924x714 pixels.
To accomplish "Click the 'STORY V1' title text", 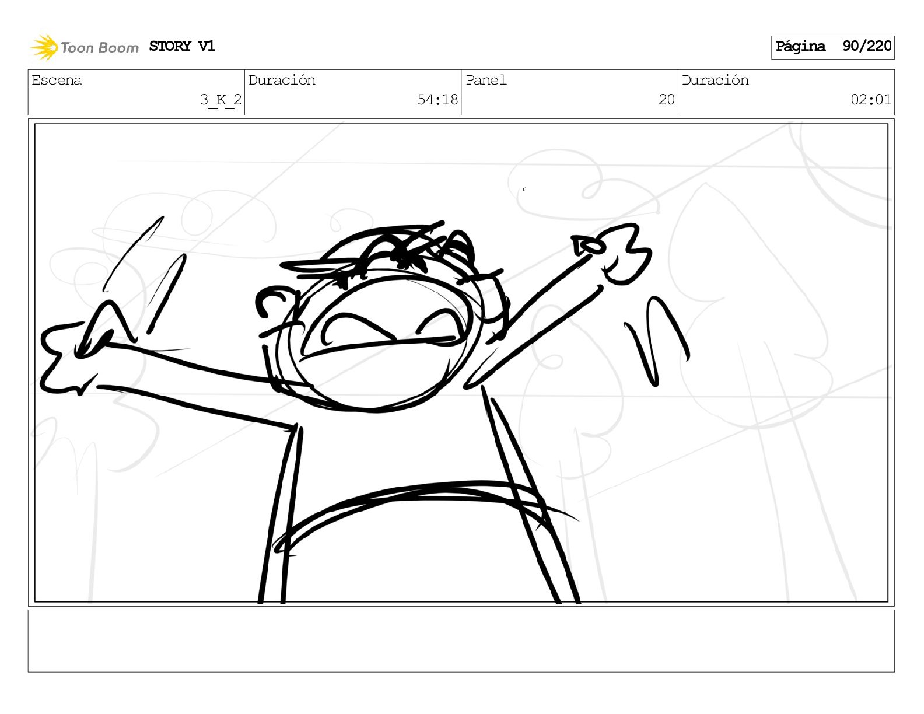I will [182, 46].
